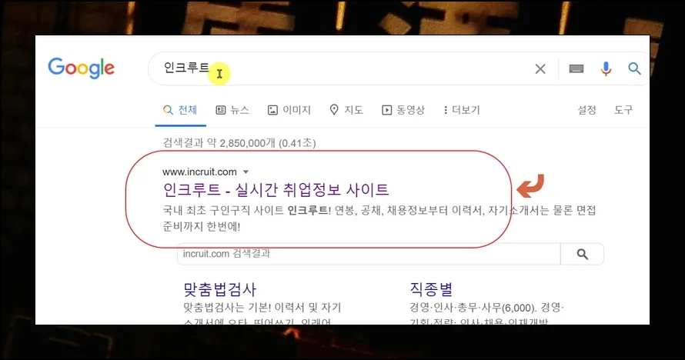
Task: Open 설정 menu
Action: [586, 110]
